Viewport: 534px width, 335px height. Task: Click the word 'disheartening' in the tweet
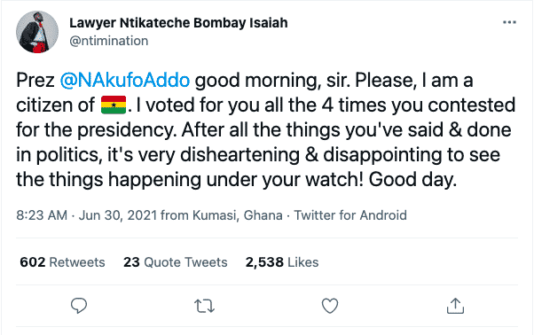240,155
